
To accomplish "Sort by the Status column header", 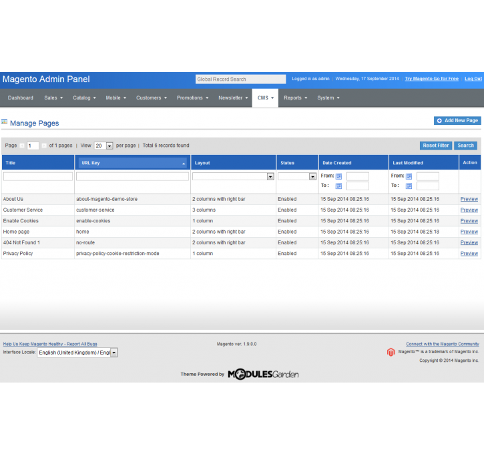I will click(297, 163).
